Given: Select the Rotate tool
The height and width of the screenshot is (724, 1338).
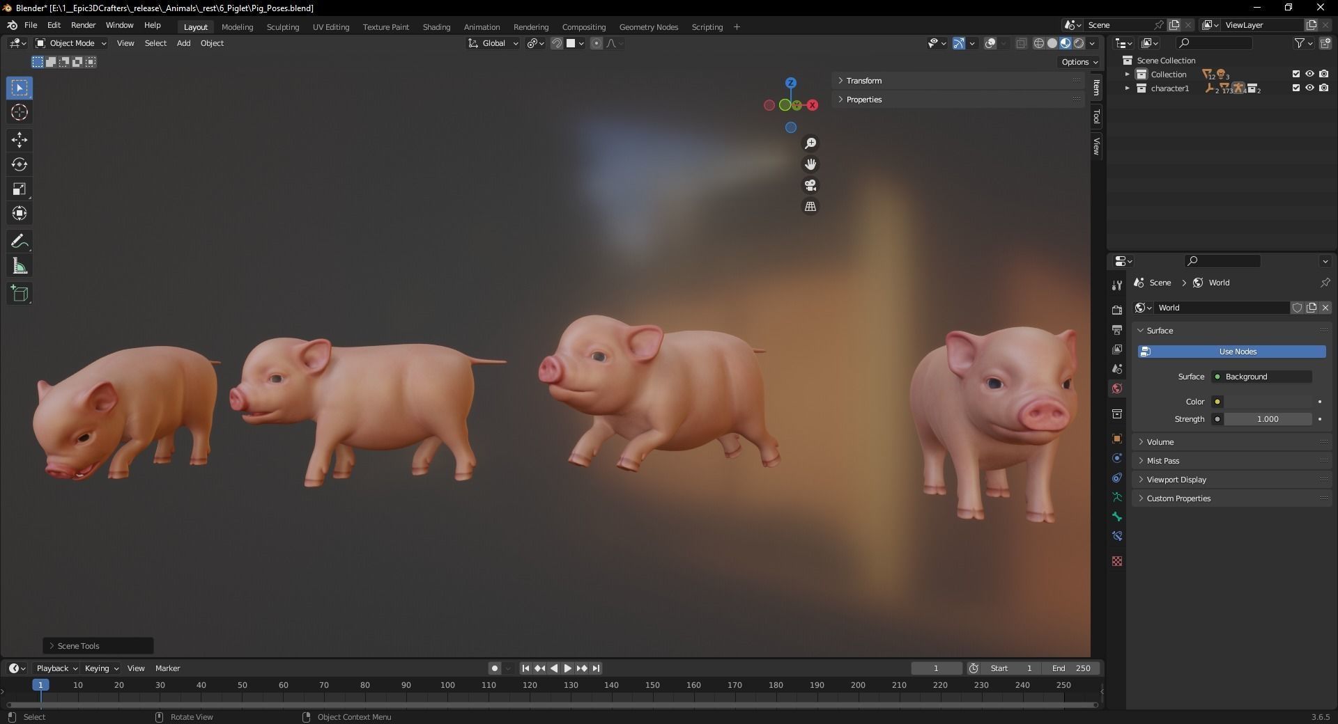Looking at the screenshot, I should point(20,164).
